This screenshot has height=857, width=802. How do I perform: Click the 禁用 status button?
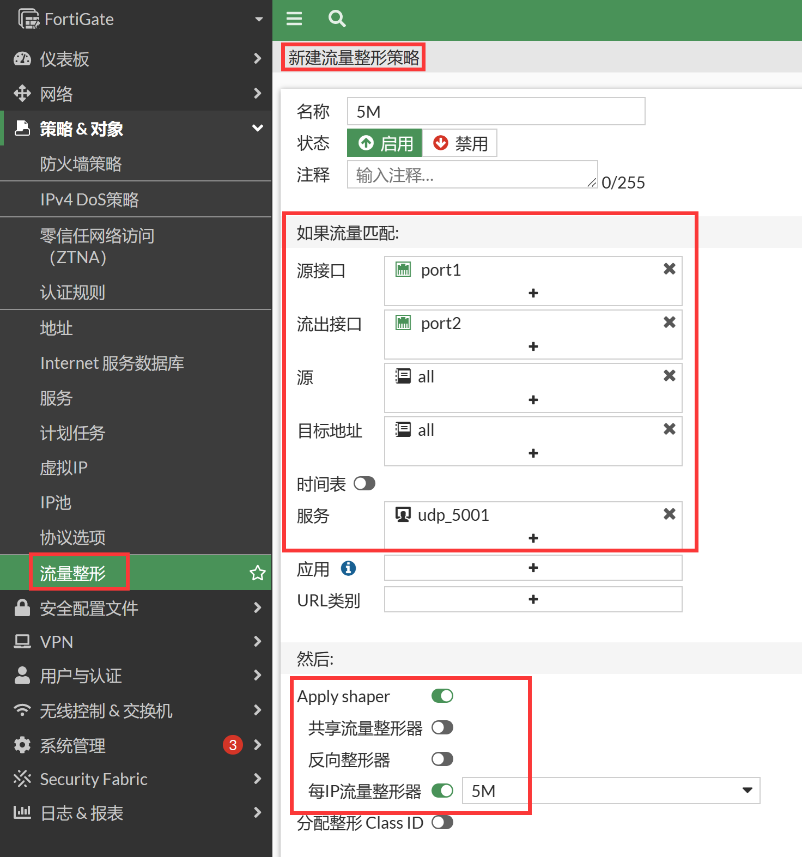coord(460,143)
